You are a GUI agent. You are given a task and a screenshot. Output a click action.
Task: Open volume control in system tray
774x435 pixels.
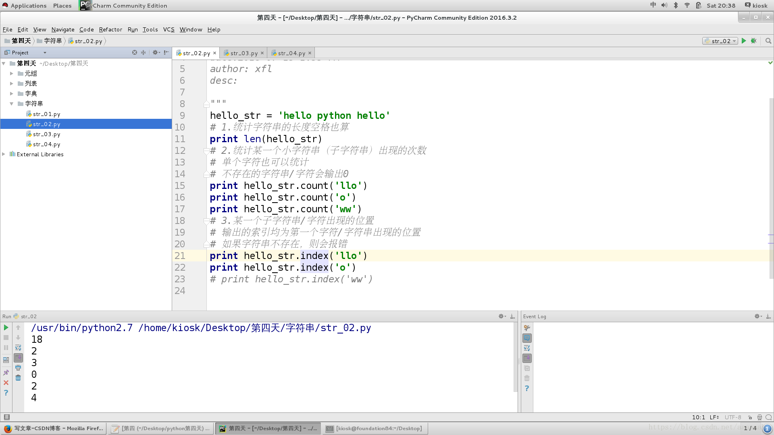coord(664,5)
